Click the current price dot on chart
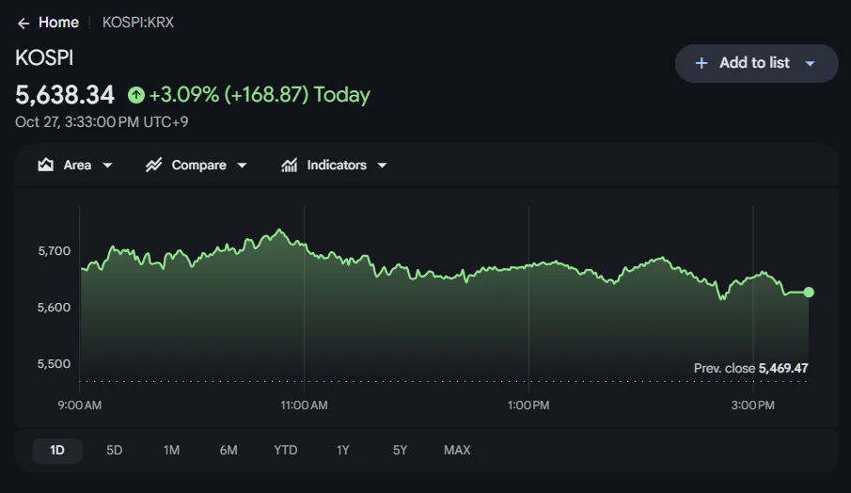The image size is (851, 493). click(809, 292)
